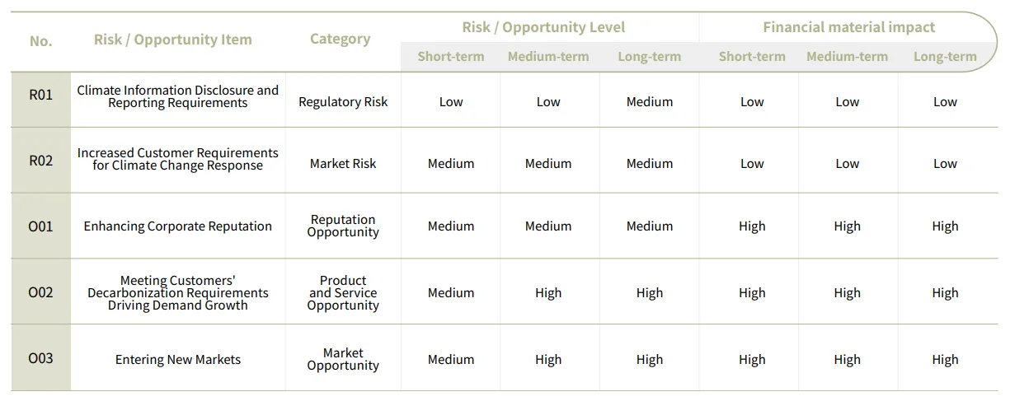1029x401 pixels.
Task: Select the "Financial material impact" group header
Action: (848, 27)
